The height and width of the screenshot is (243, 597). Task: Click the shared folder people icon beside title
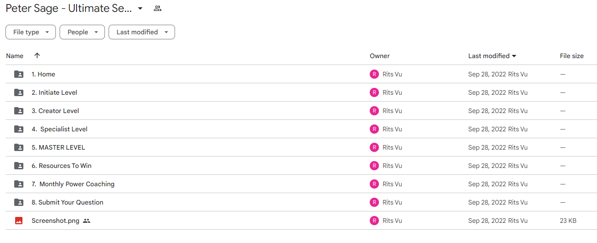pyautogui.click(x=158, y=8)
